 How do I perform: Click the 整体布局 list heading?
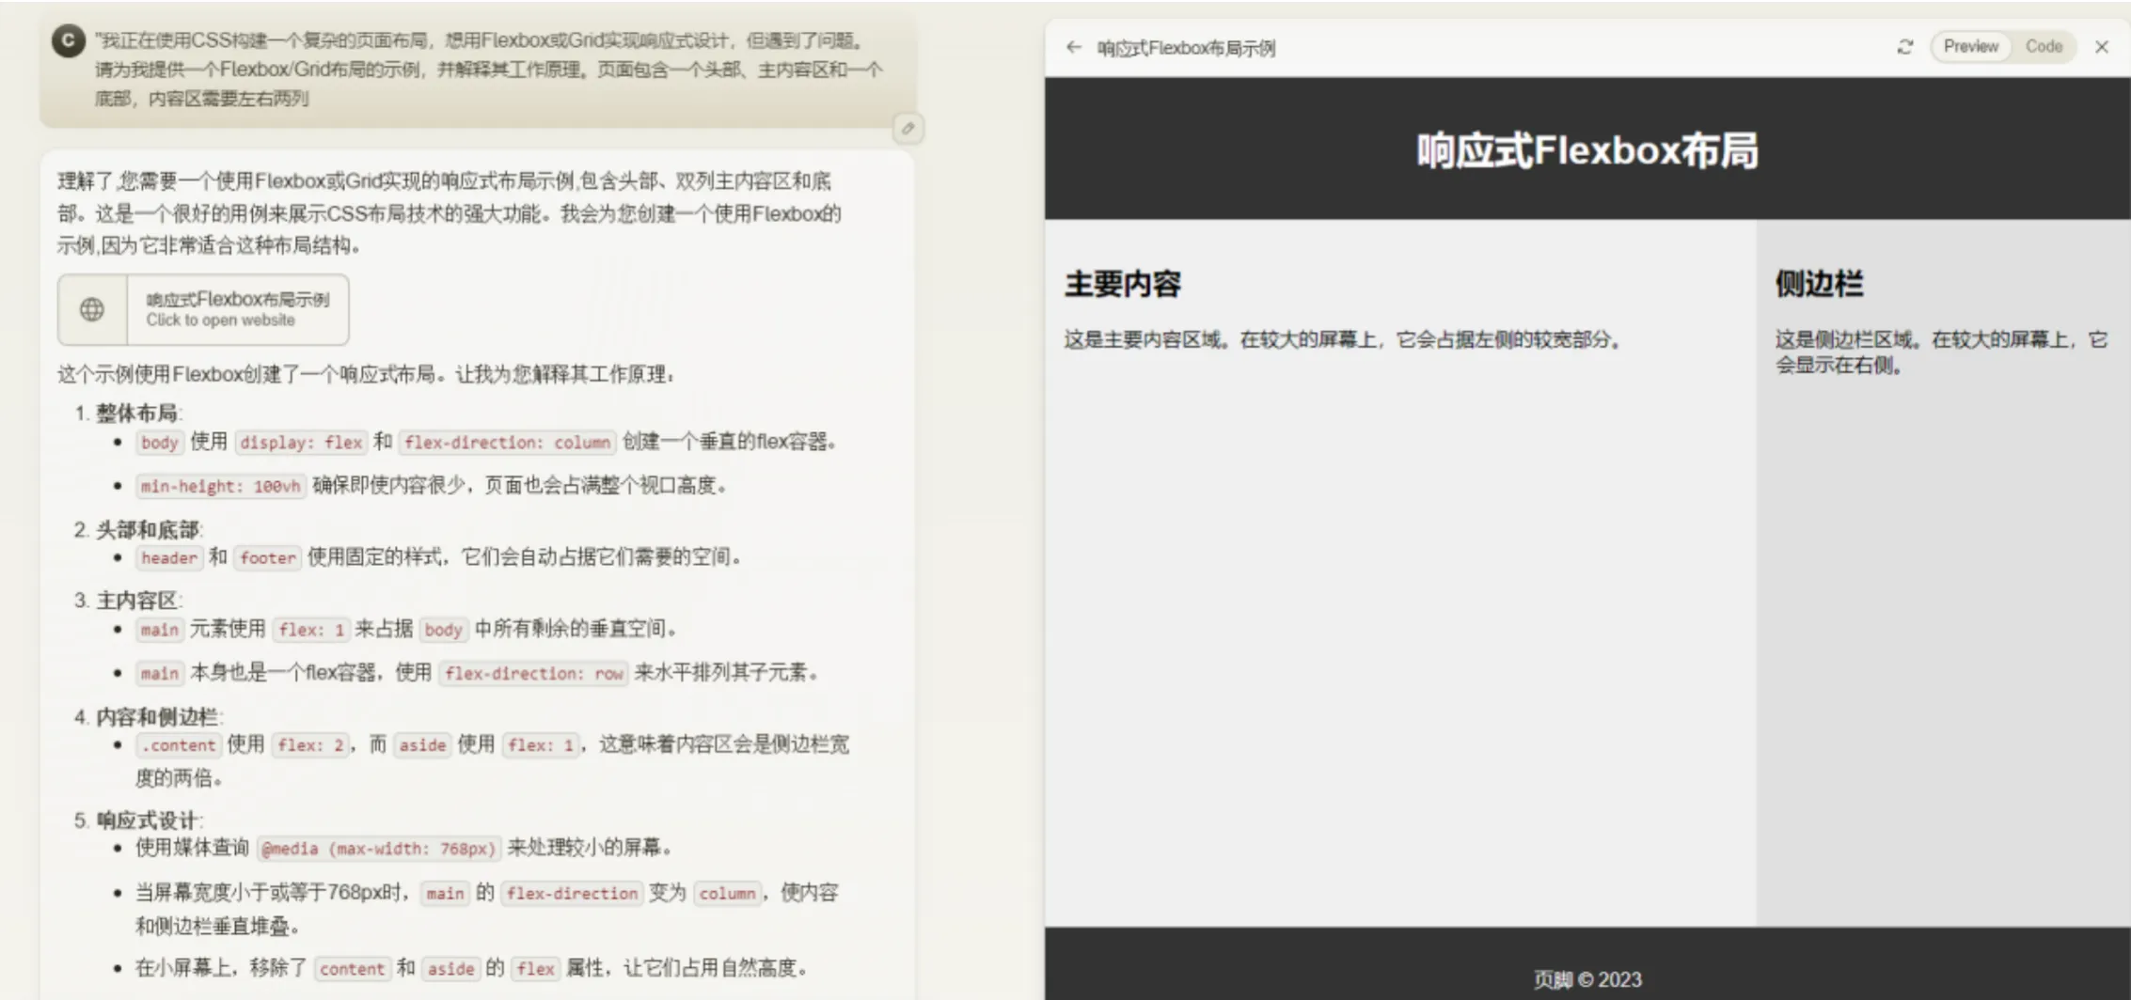[137, 414]
